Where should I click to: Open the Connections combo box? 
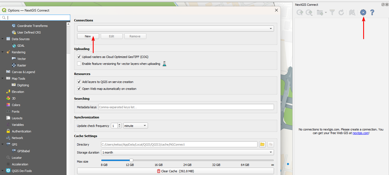pyautogui.click(x=175, y=29)
